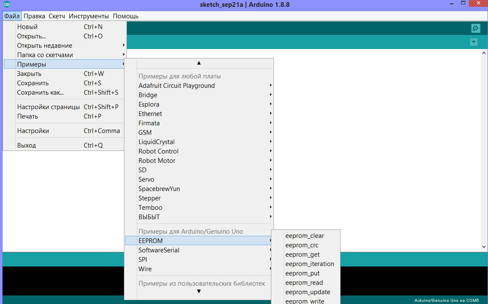Screen dimensions: 488x304
Task: Open the eeprom_write example
Action: tap(306, 301)
